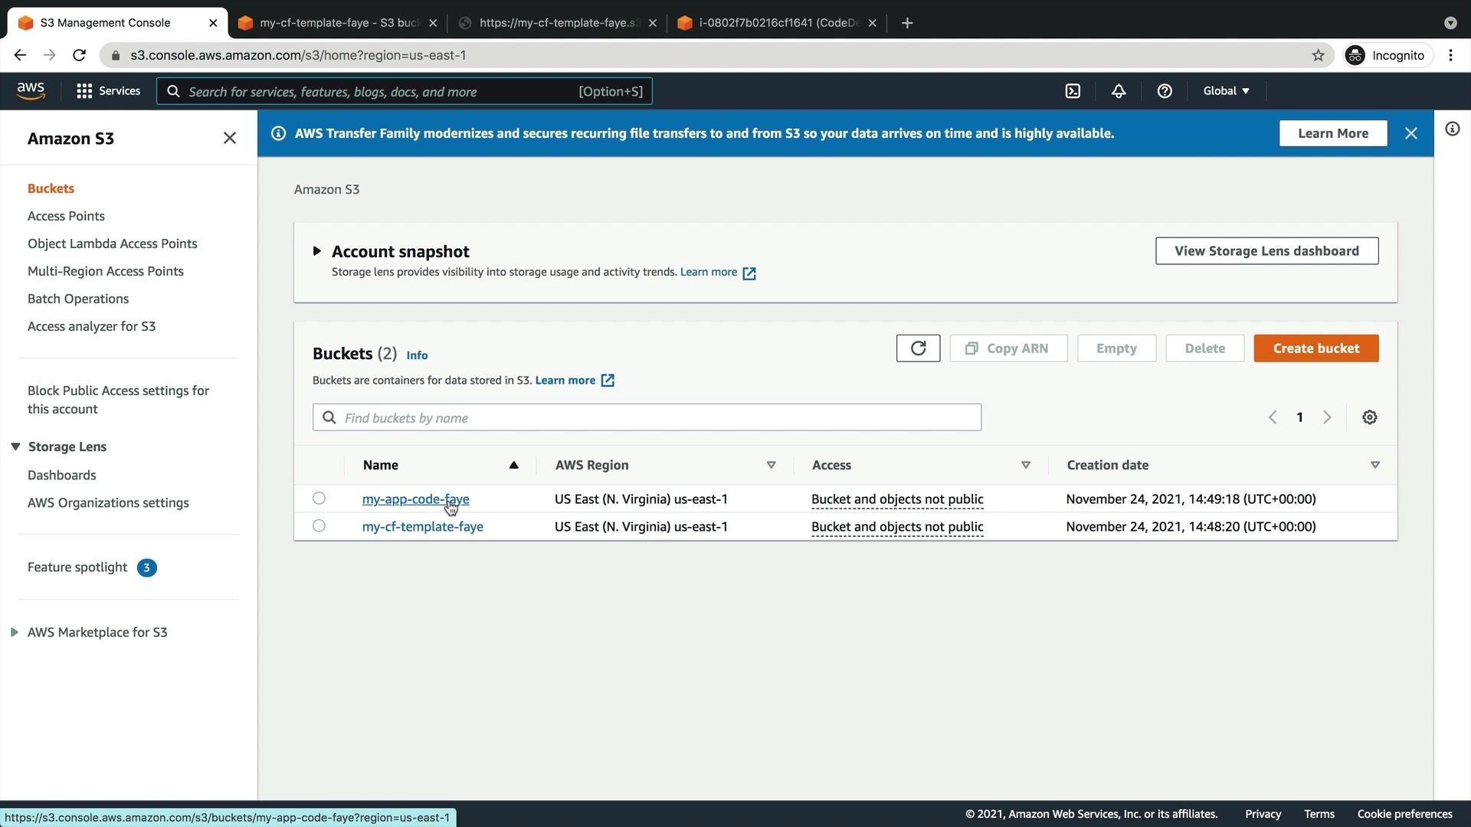Expand the Account snapshot section

[316, 251]
